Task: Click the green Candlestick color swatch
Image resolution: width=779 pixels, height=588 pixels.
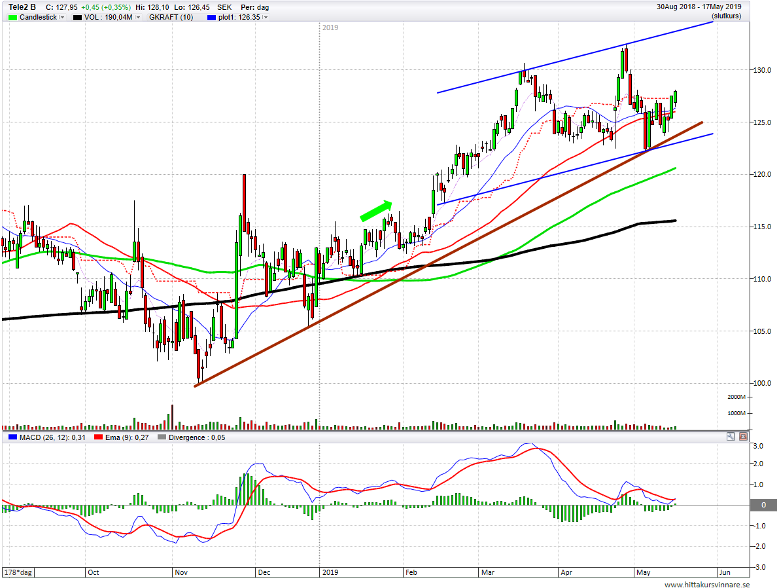Action: pyautogui.click(x=13, y=18)
